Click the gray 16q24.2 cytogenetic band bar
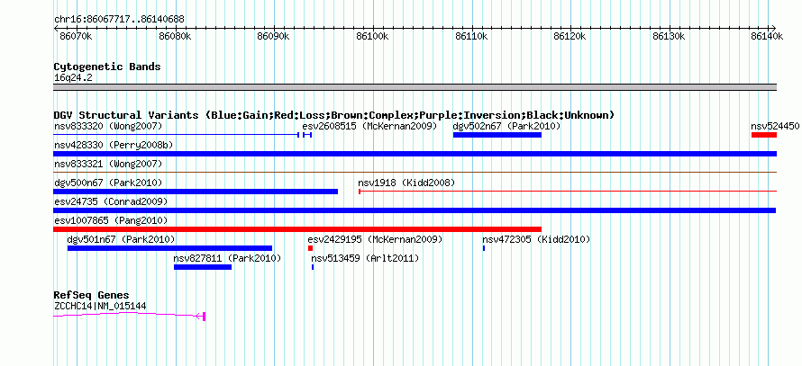Image resolution: width=802 pixels, height=366 pixels. [x=415, y=87]
